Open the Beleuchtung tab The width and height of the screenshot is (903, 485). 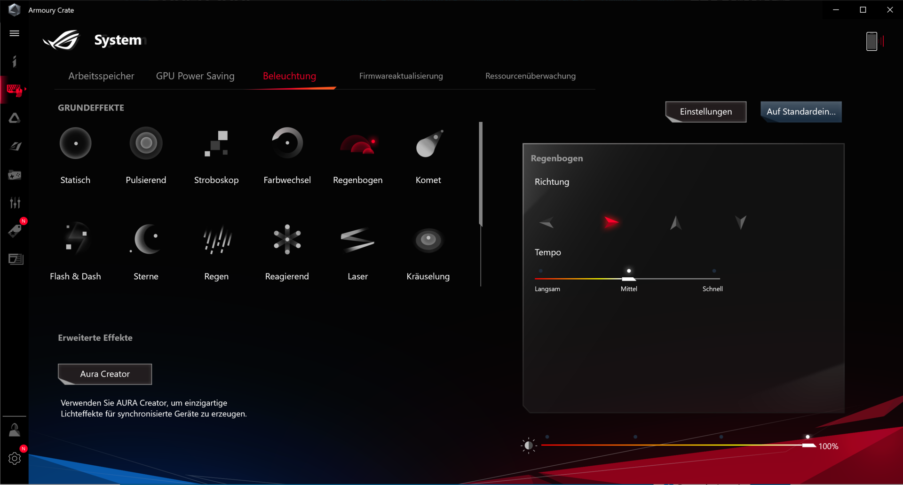tap(290, 76)
